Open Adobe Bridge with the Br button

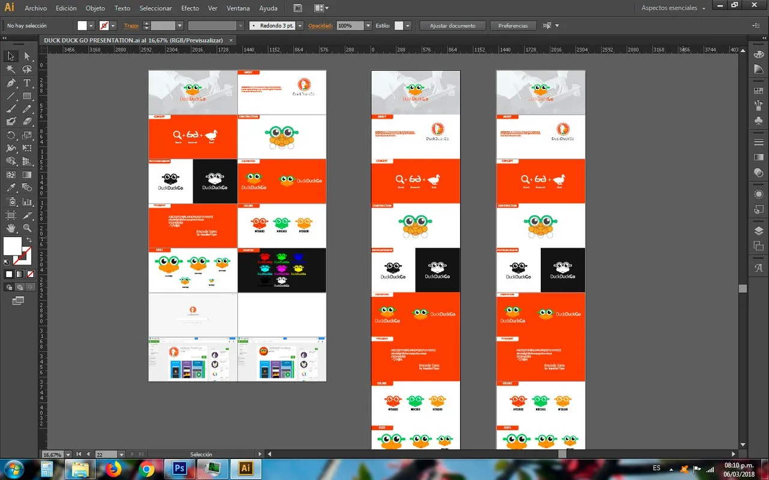(x=298, y=8)
